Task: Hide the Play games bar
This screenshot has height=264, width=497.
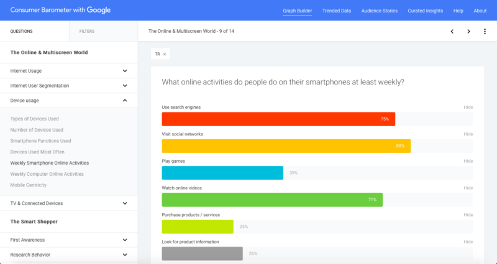Action: [x=468, y=161]
